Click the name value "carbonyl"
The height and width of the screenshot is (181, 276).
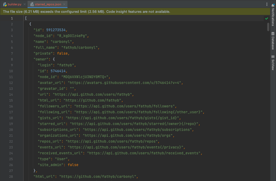coord(61,42)
